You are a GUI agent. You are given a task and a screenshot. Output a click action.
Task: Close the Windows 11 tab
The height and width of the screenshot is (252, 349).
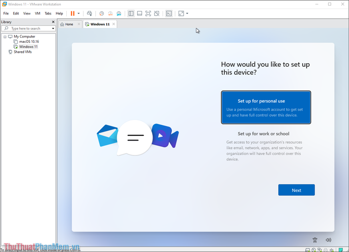(114, 24)
